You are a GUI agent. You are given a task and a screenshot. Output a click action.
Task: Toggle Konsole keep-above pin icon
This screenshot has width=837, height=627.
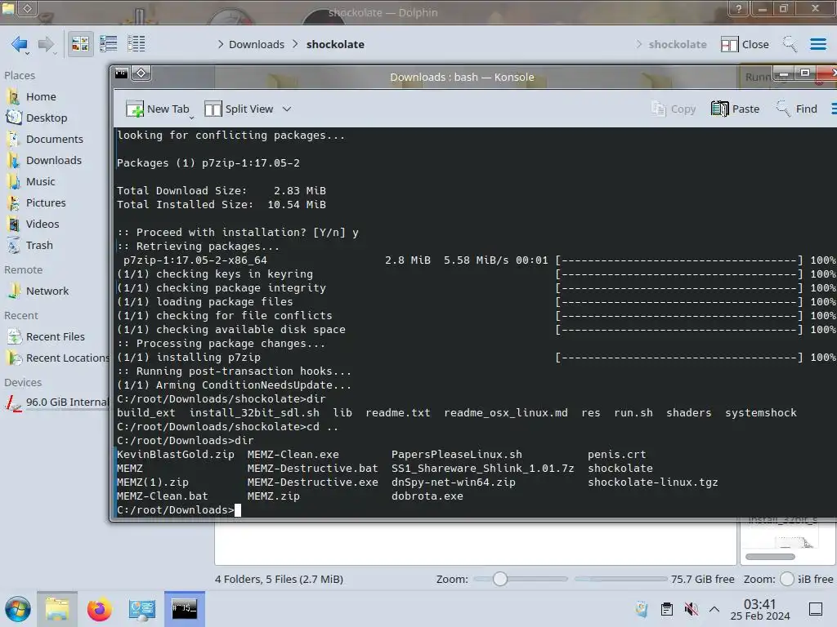pos(141,73)
